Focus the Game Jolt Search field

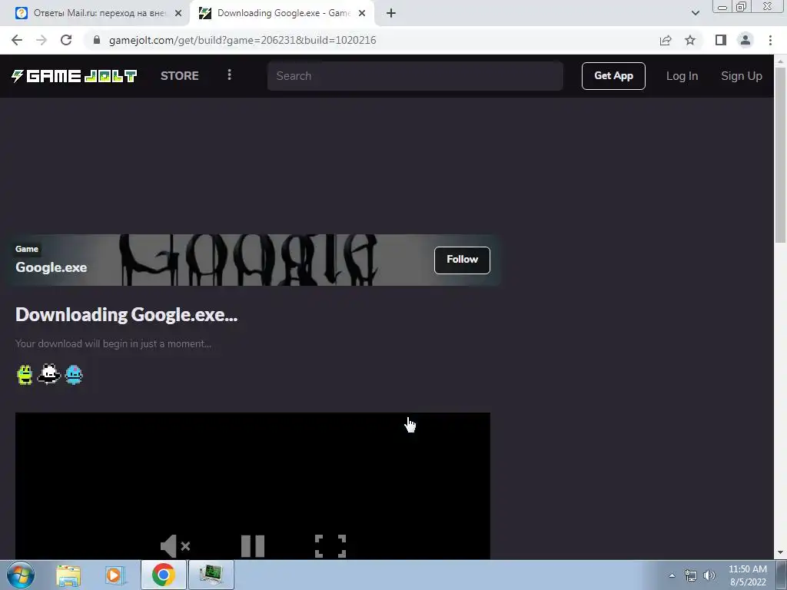415,76
